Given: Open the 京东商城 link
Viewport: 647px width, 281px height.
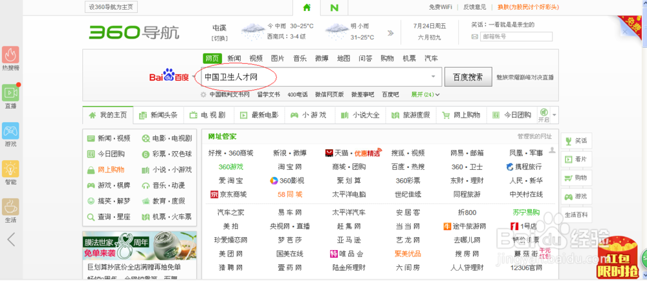Looking at the screenshot, I should click(x=228, y=194).
